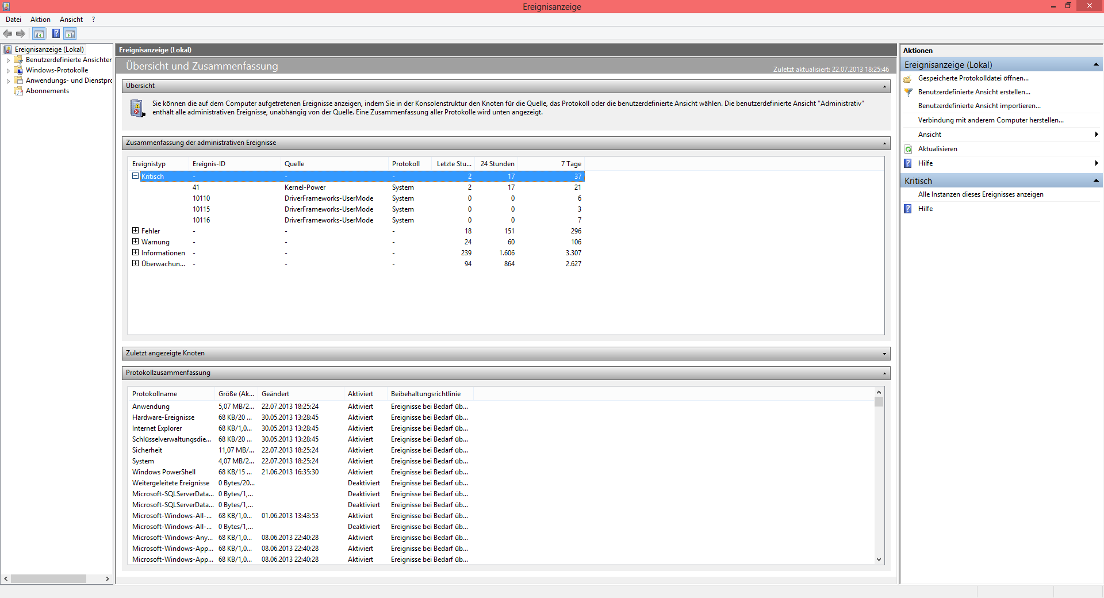Image resolution: width=1104 pixels, height=598 pixels.
Task: Click the Anwendungs- und Dienstprotokolle folder icon
Action: pos(18,80)
